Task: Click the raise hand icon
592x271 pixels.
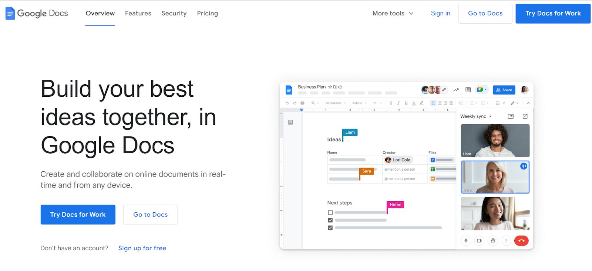Action: coord(492,241)
